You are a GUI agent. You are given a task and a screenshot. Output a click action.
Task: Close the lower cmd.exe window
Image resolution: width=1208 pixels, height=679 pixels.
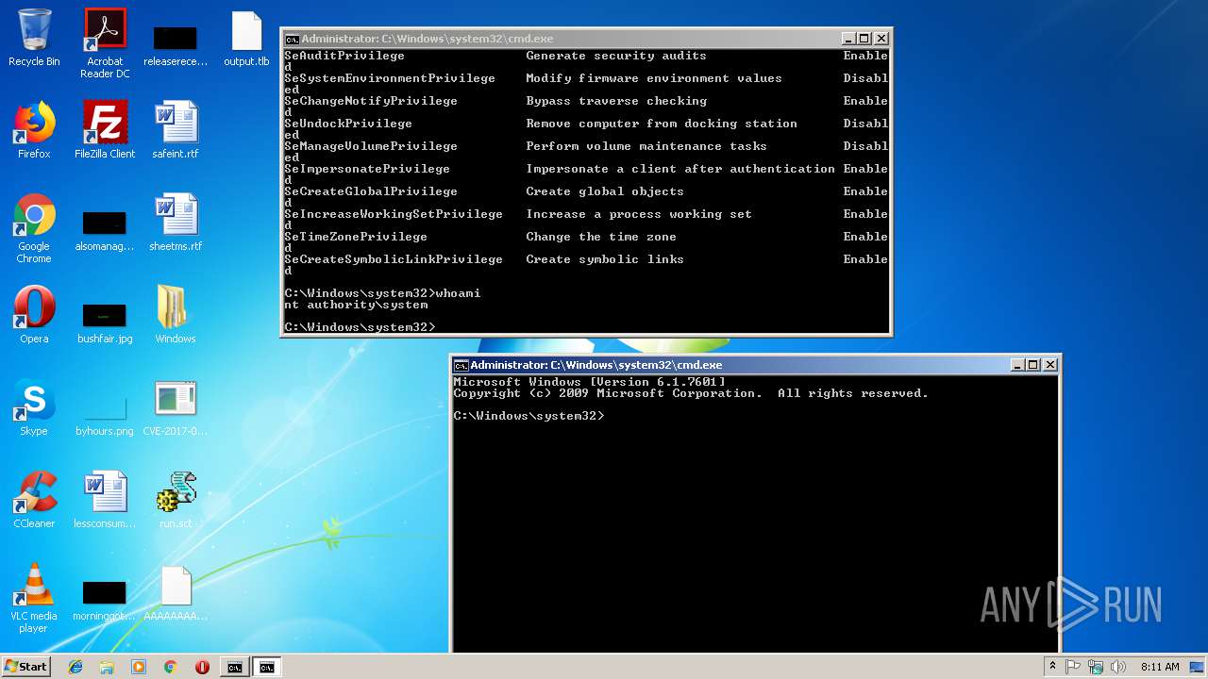click(x=1050, y=365)
